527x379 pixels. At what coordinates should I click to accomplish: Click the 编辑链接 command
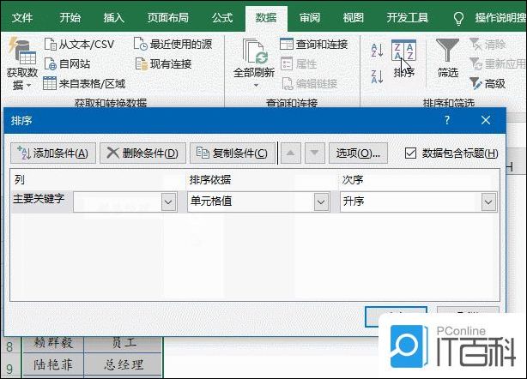point(310,83)
